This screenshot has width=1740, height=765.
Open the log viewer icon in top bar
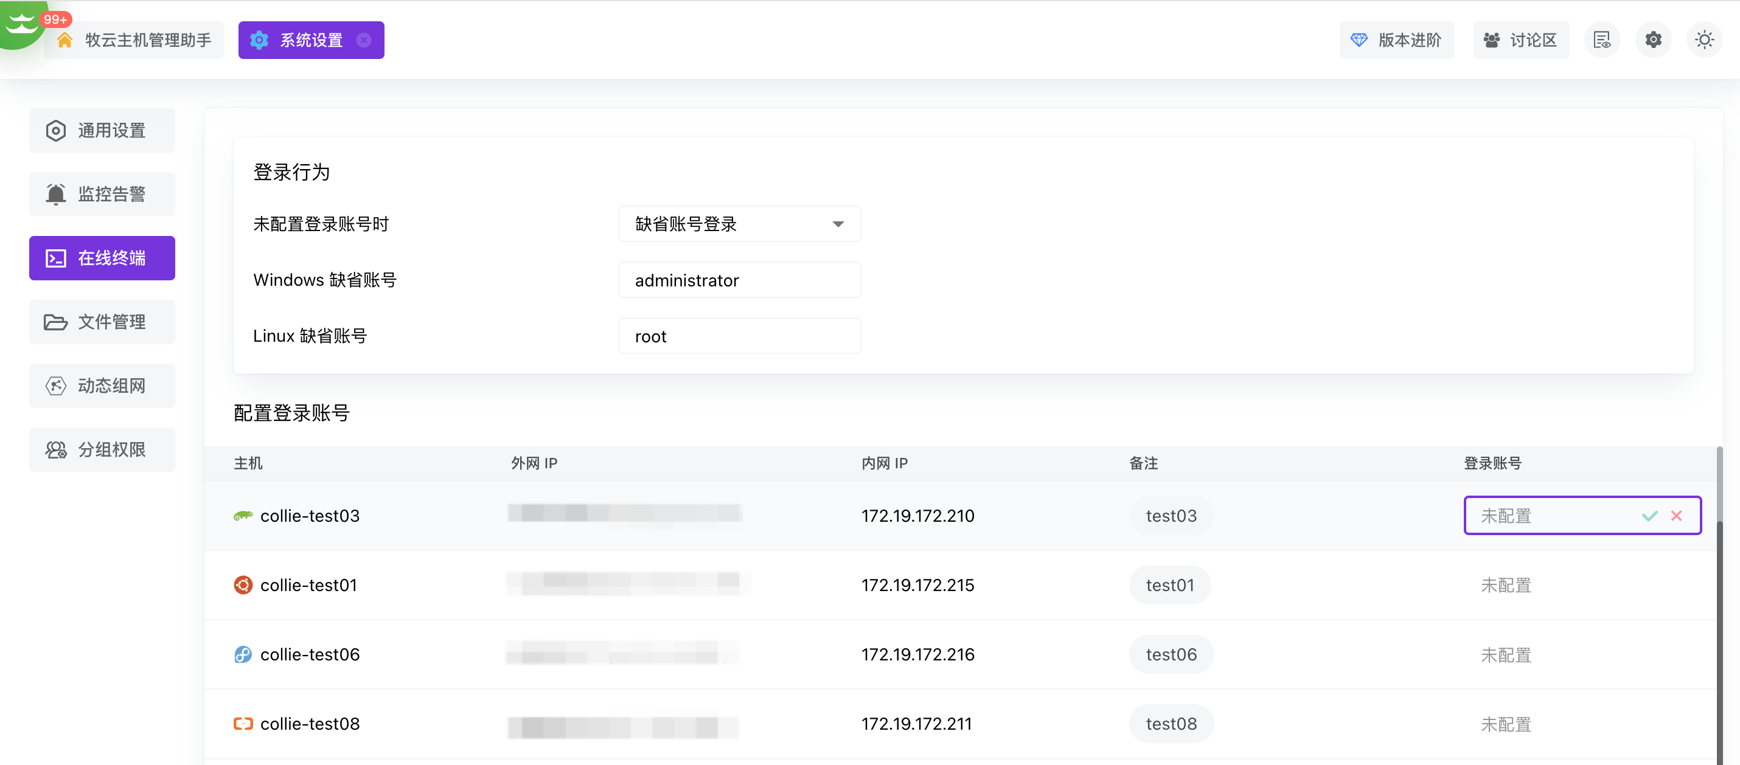pos(1601,40)
